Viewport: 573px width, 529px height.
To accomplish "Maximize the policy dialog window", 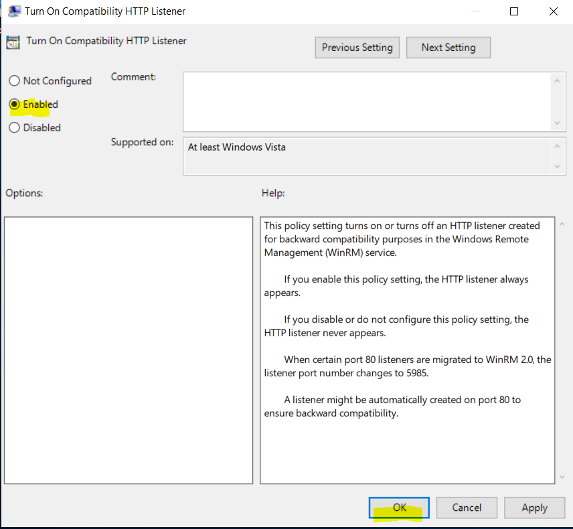I will (514, 11).
